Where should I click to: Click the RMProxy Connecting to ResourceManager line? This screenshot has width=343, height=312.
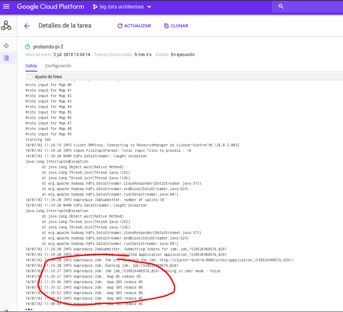pyautogui.click(x=132, y=145)
